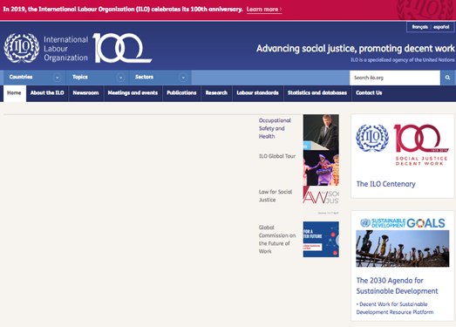
Task: Select the Publications menu item
Action: tap(181, 93)
